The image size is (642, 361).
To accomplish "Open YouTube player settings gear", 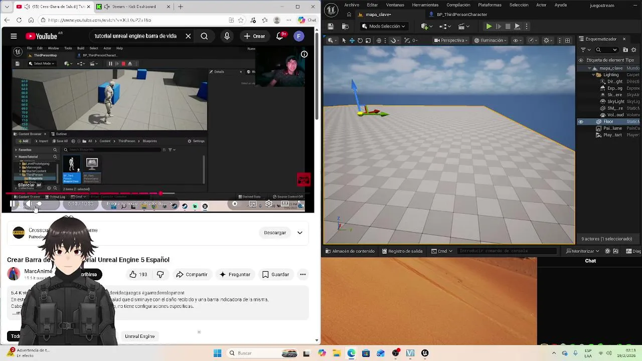I will 269,204.
